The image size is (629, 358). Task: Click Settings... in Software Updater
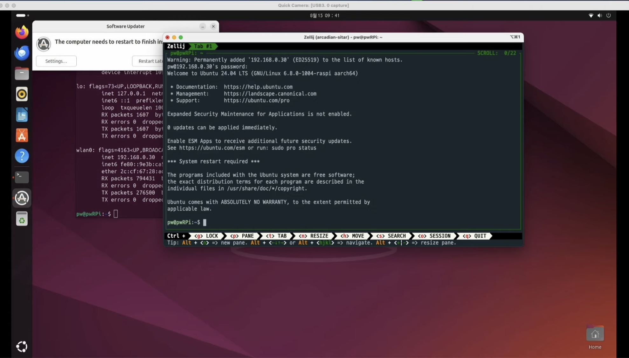[x=56, y=61]
